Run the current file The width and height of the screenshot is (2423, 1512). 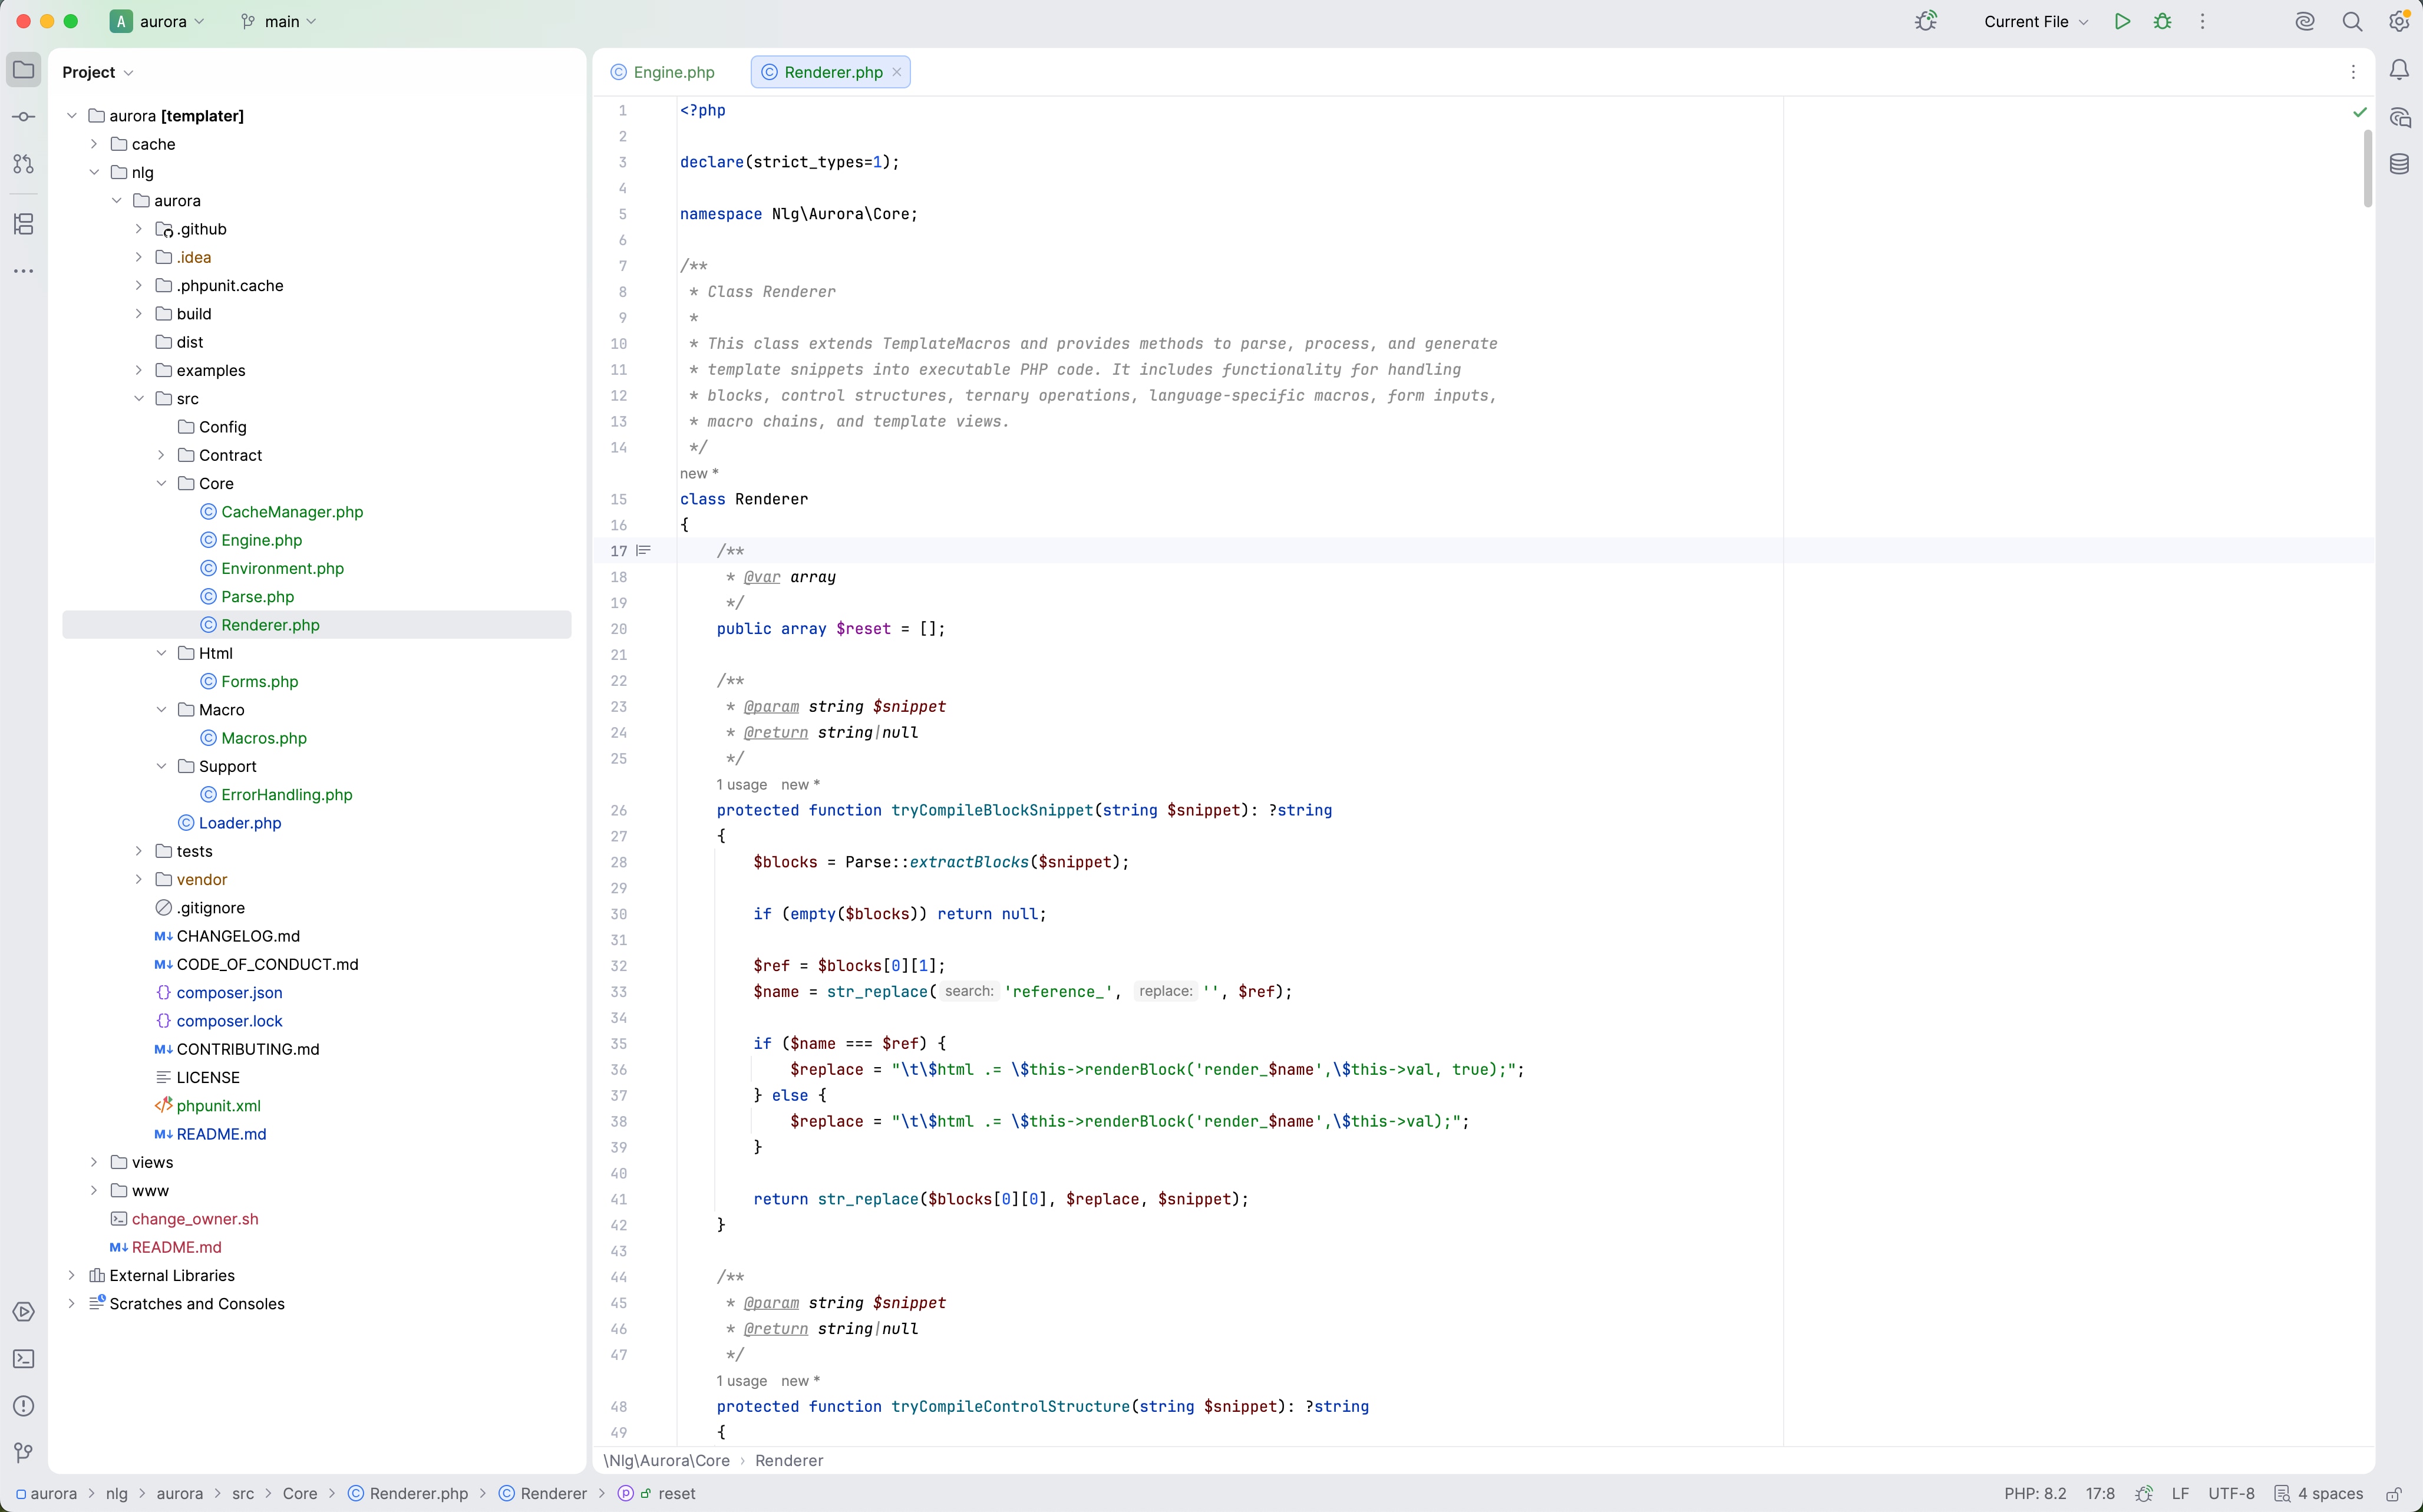(2122, 21)
